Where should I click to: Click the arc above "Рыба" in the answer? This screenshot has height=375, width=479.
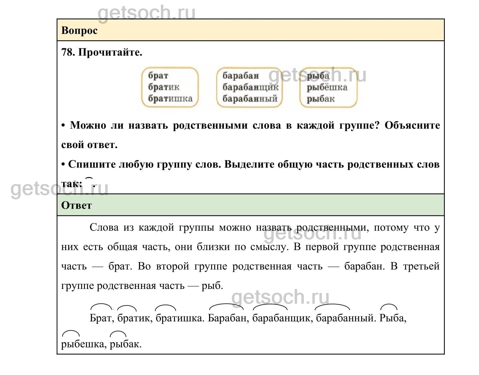pos(389,307)
